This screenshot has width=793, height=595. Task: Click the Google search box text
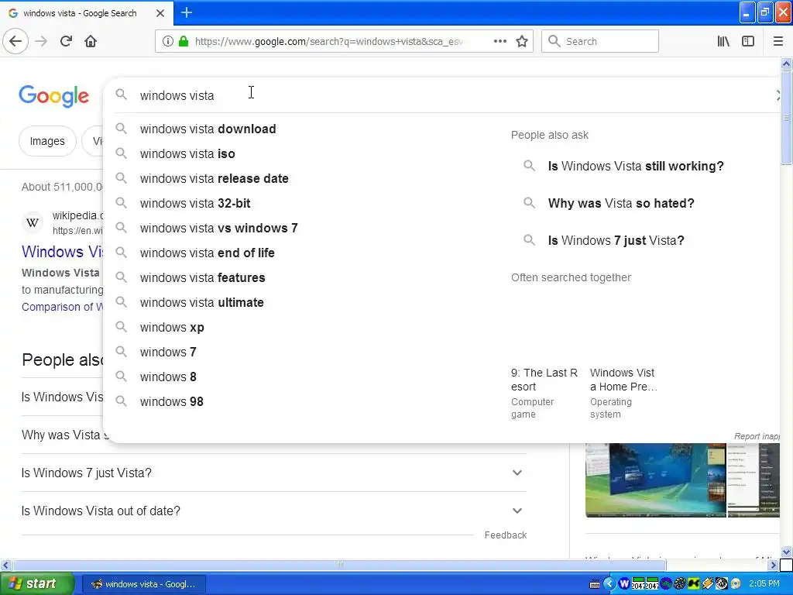pos(177,95)
